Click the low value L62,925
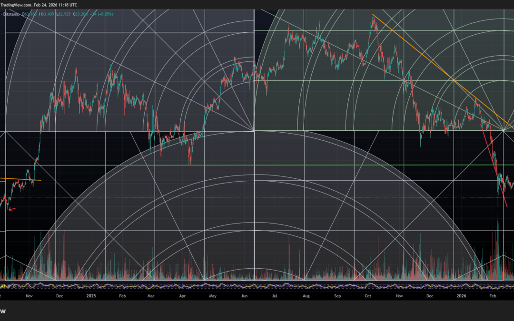Screen dimensions: 514x321 [x=65, y=14]
